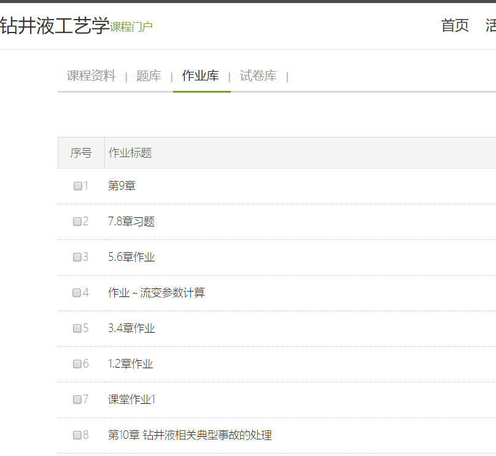The image size is (496, 456).
Task: Mark the checkbox for 课堂作业1
Action: point(77,400)
